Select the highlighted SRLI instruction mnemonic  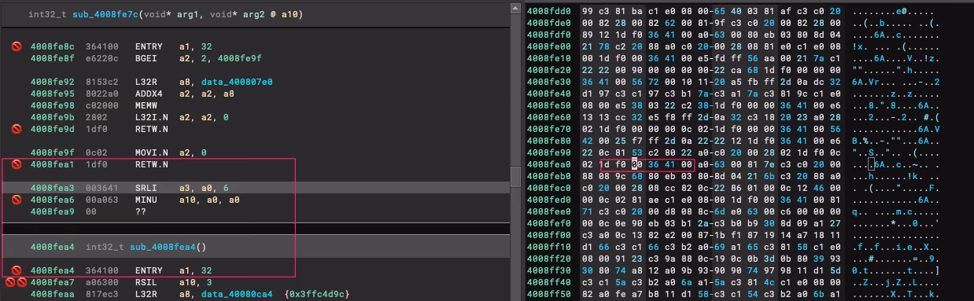point(146,189)
